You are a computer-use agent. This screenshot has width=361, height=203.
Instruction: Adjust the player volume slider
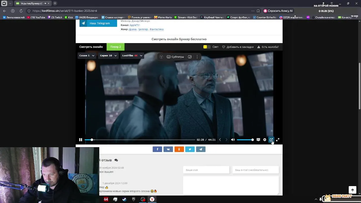245,140
